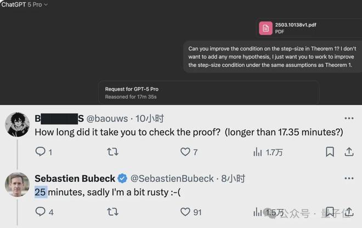Click Sebastien Bubeck's profile photo

(x=17, y=184)
